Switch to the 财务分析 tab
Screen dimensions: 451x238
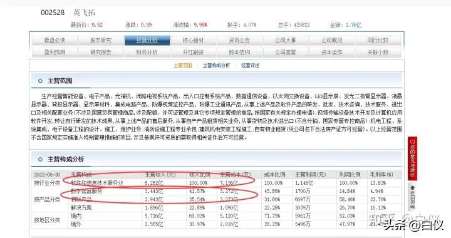(147, 53)
